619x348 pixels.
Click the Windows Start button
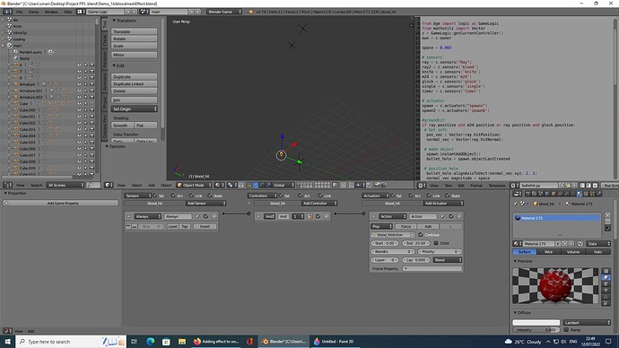click(7, 342)
